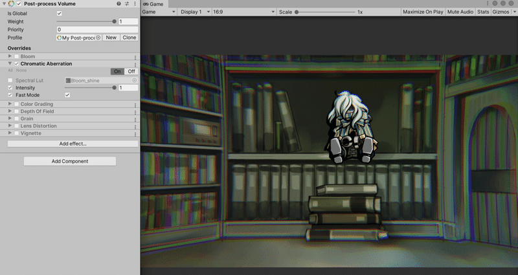Viewport: 518px width, 275px height.
Task: Enable the Grain effect checkbox
Action: [x=17, y=118]
